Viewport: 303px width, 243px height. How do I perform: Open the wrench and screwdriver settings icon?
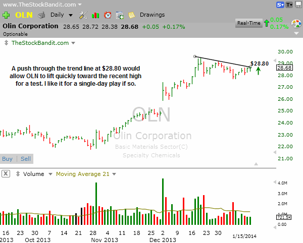pos(83,15)
